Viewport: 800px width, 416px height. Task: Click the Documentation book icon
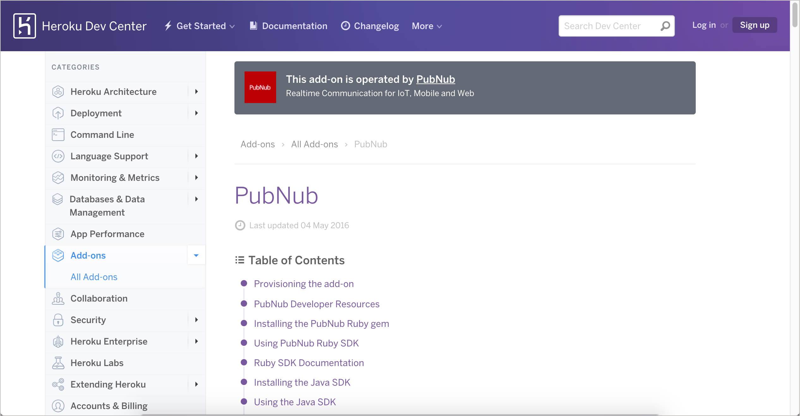point(253,26)
